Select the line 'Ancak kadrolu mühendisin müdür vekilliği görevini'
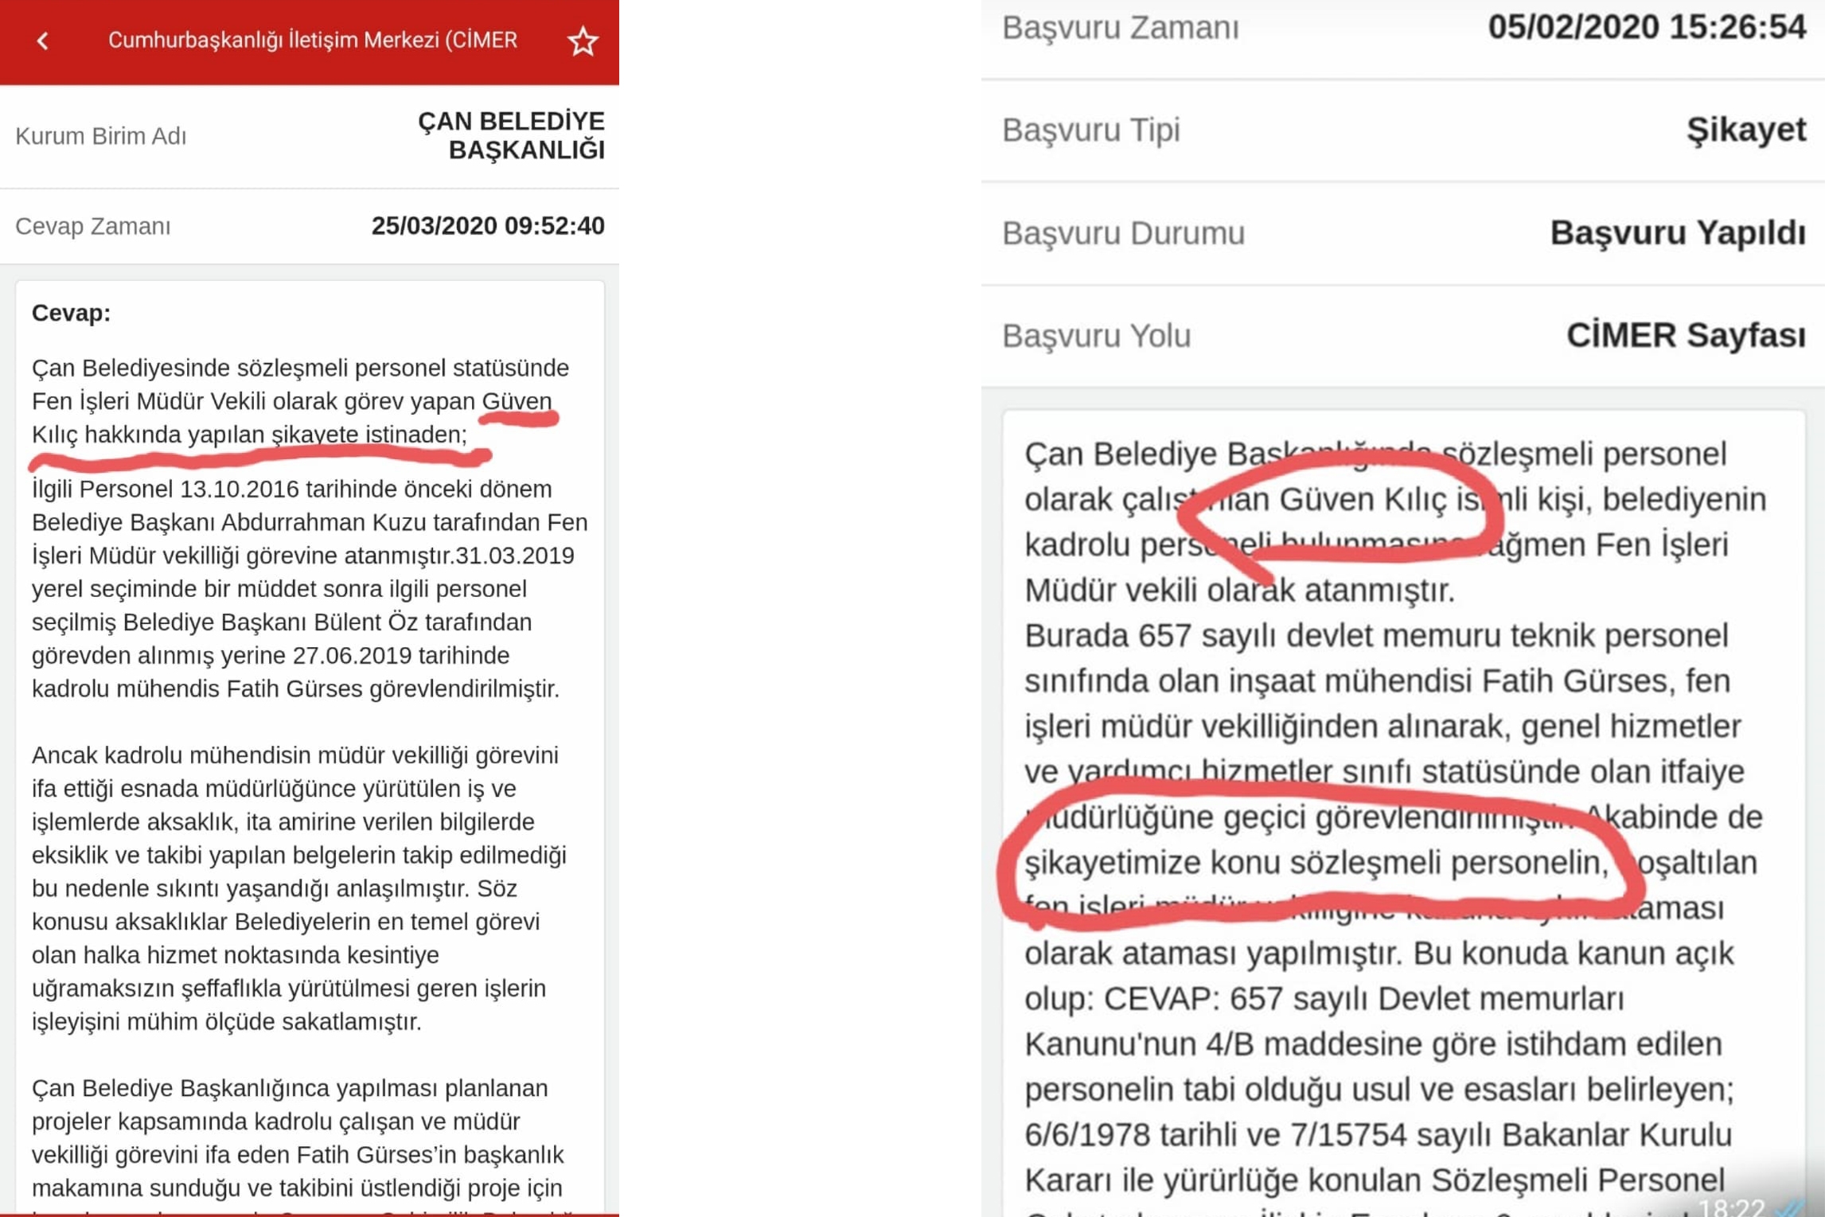 (x=294, y=755)
